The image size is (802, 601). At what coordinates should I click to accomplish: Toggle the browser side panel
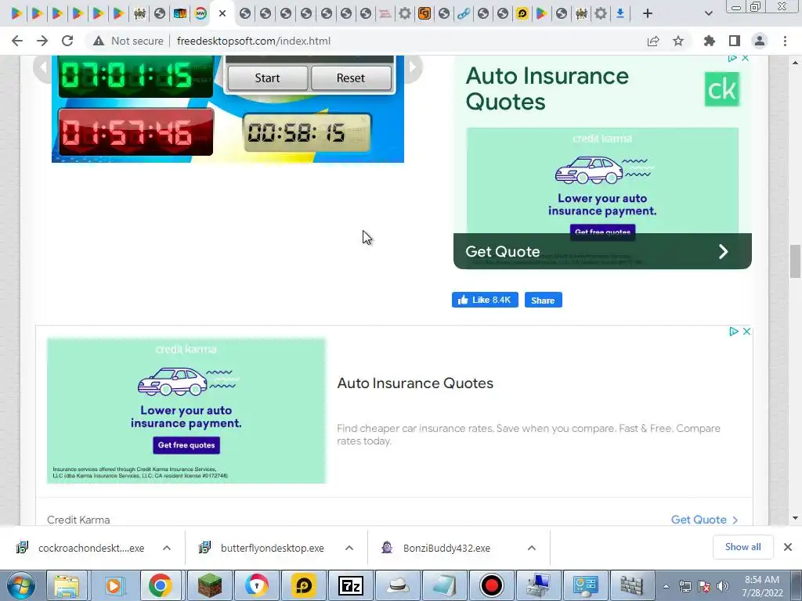pos(735,41)
